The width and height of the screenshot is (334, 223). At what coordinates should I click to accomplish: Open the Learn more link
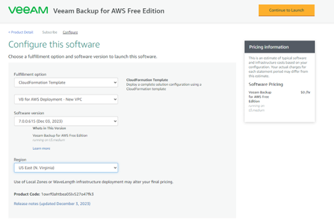(x=41, y=148)
